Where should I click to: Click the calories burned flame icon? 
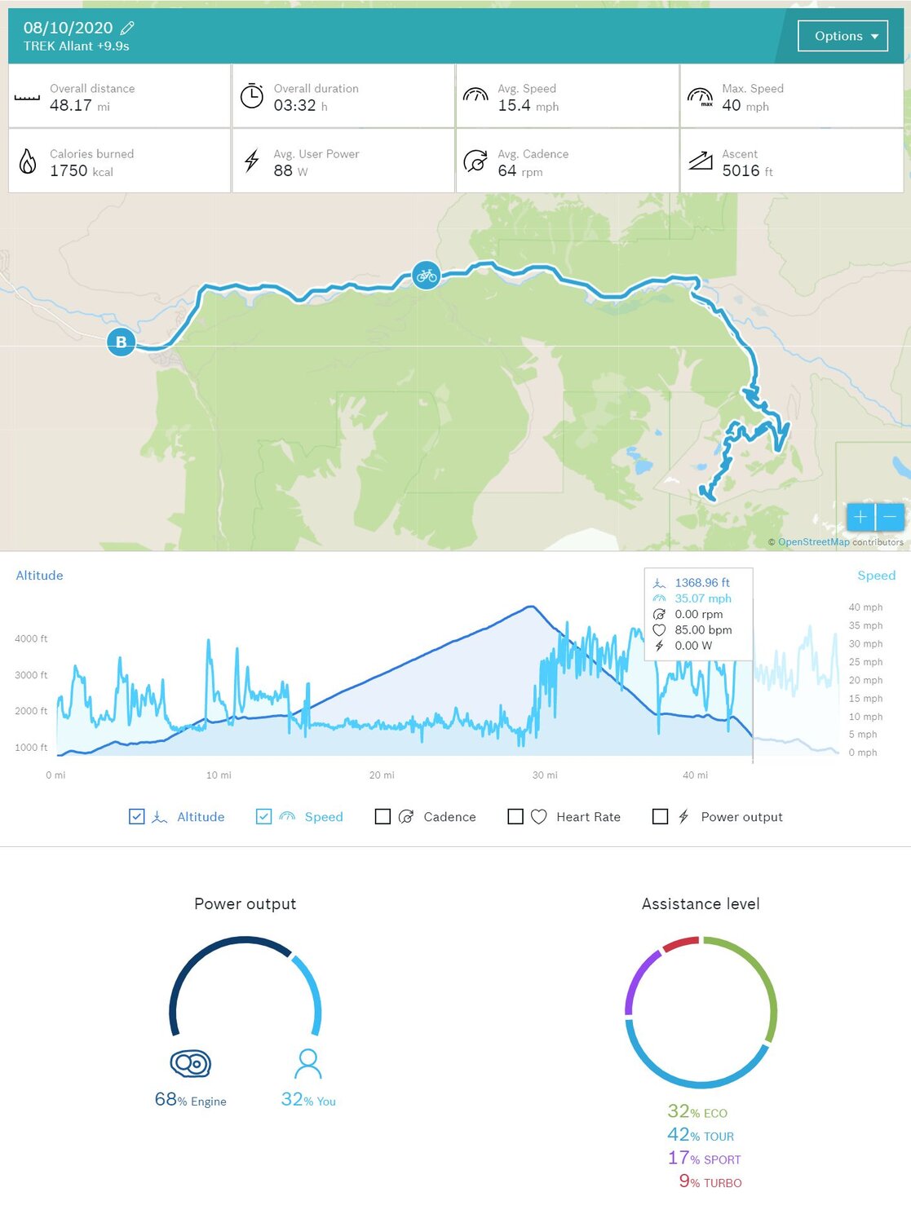click(28, 161)
